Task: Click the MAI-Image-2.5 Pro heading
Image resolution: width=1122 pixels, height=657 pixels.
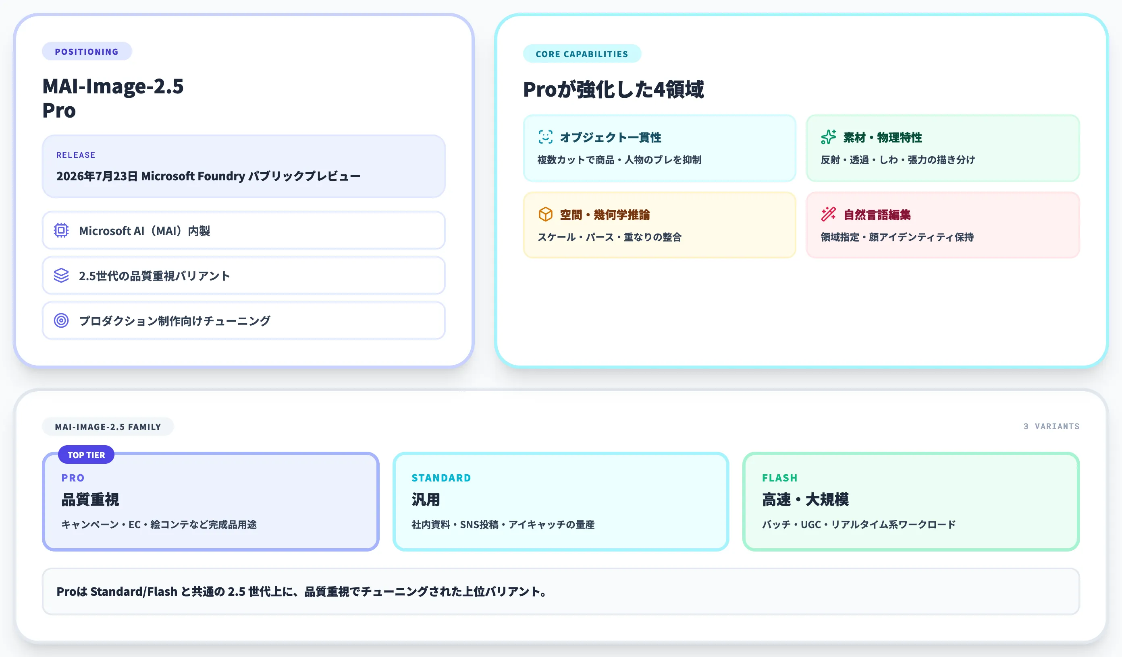Action: point(113,98)
